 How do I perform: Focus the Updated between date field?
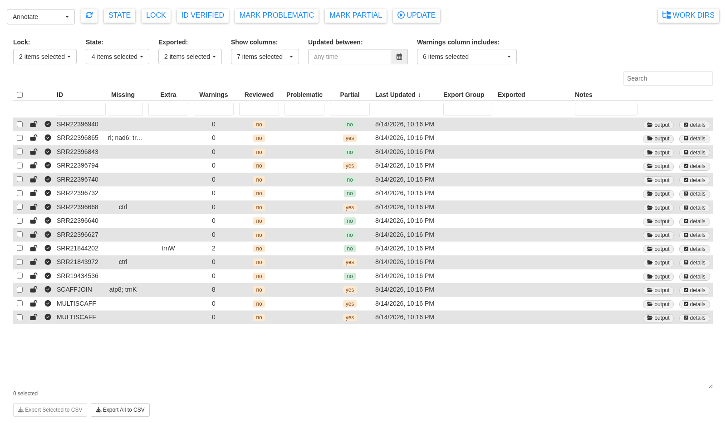(349, 57)
